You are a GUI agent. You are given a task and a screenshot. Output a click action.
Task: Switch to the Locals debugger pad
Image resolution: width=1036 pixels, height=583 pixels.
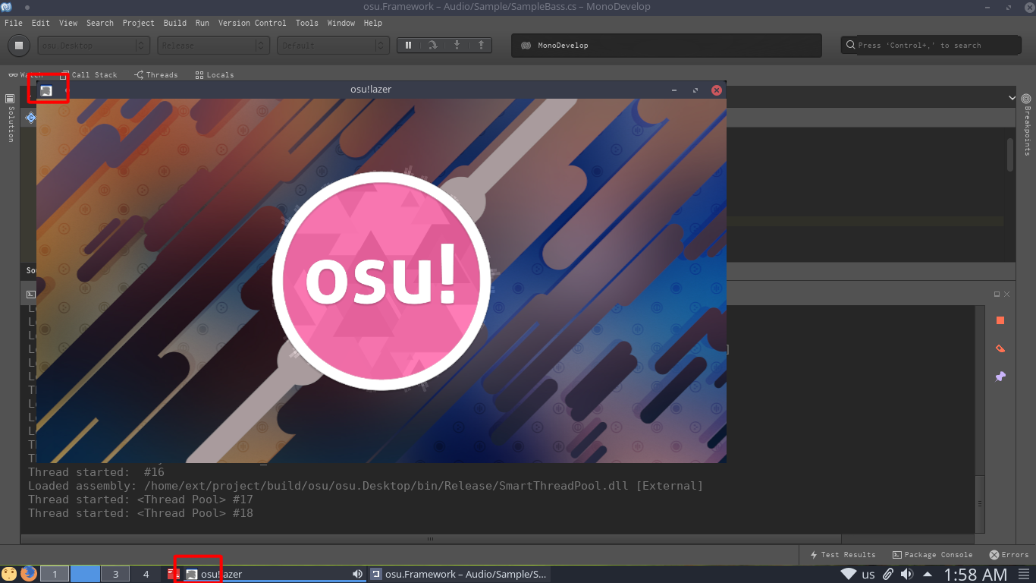click(x=215, y=74)
